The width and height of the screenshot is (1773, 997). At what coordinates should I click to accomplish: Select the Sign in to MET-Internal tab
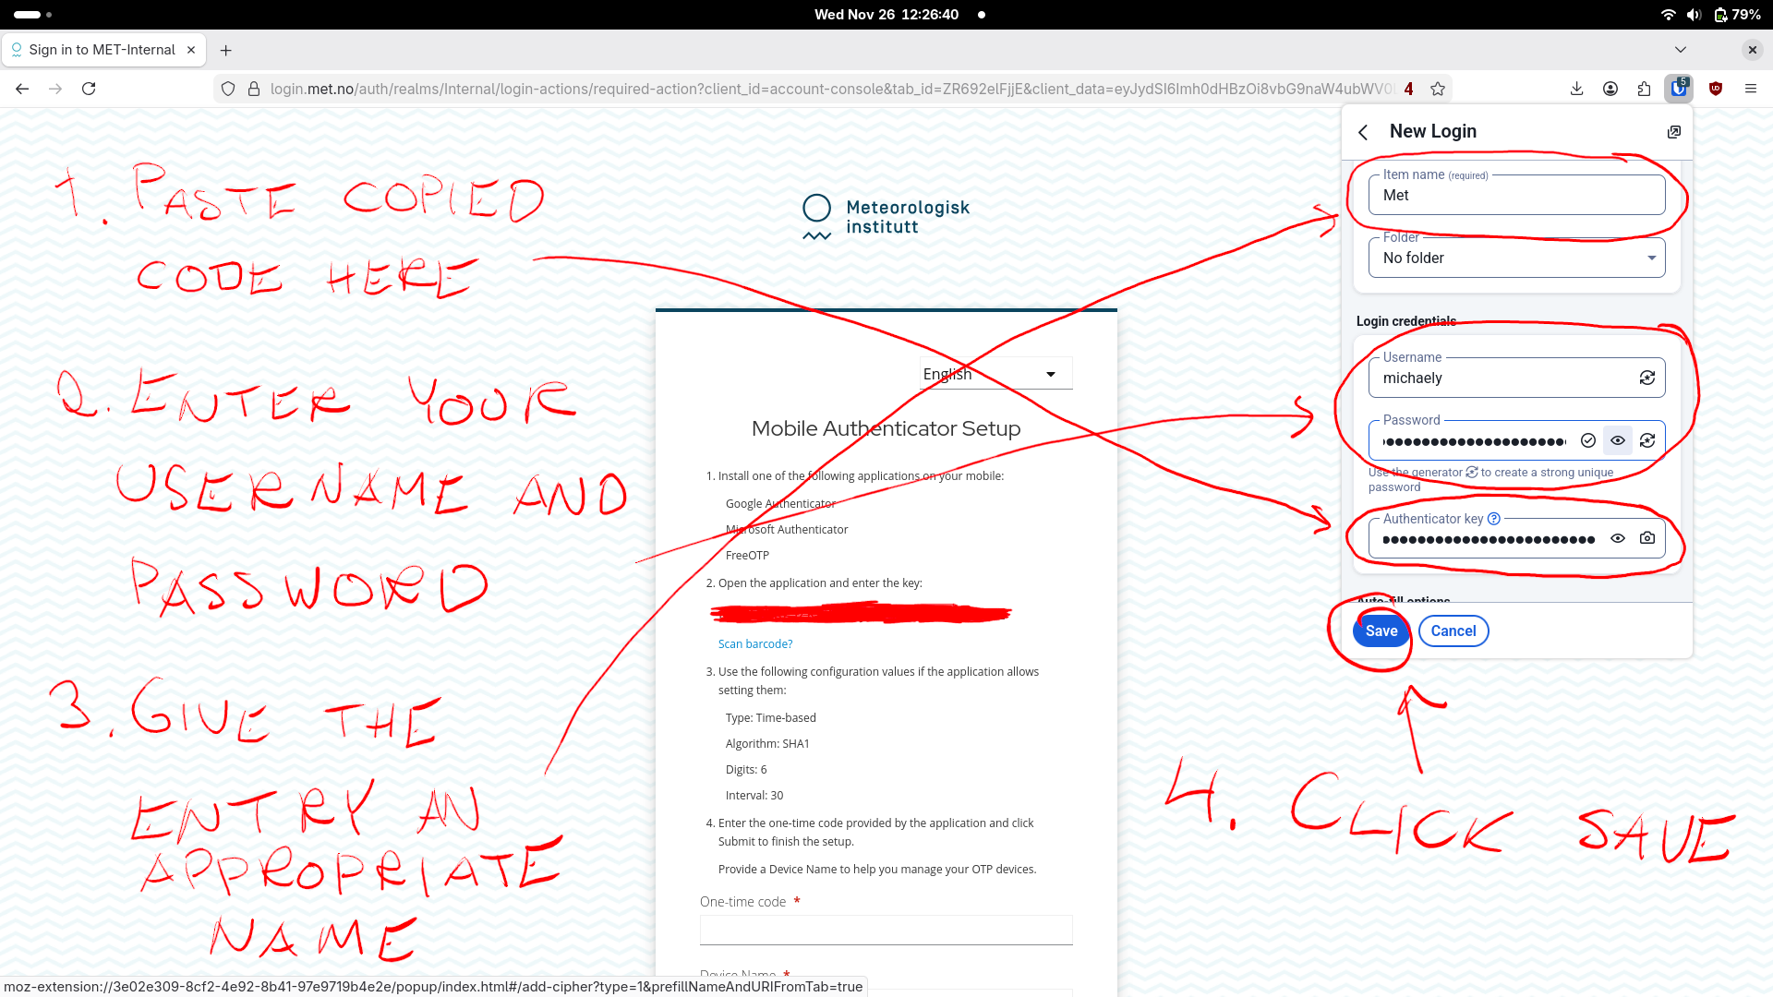(102, 50)
